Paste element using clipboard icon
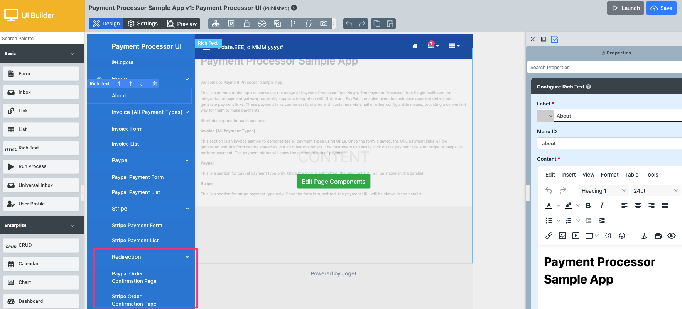This screenshot has width=682, height=309. coord(390,24)
